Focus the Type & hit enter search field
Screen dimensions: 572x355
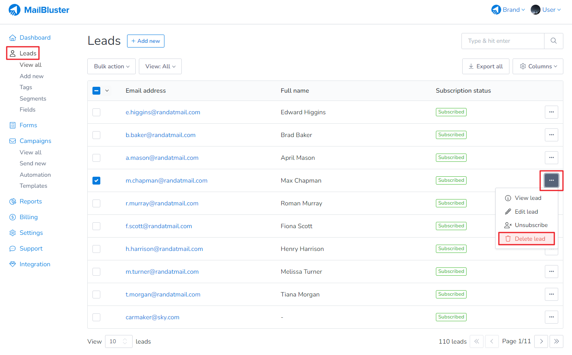click(503, 41)
